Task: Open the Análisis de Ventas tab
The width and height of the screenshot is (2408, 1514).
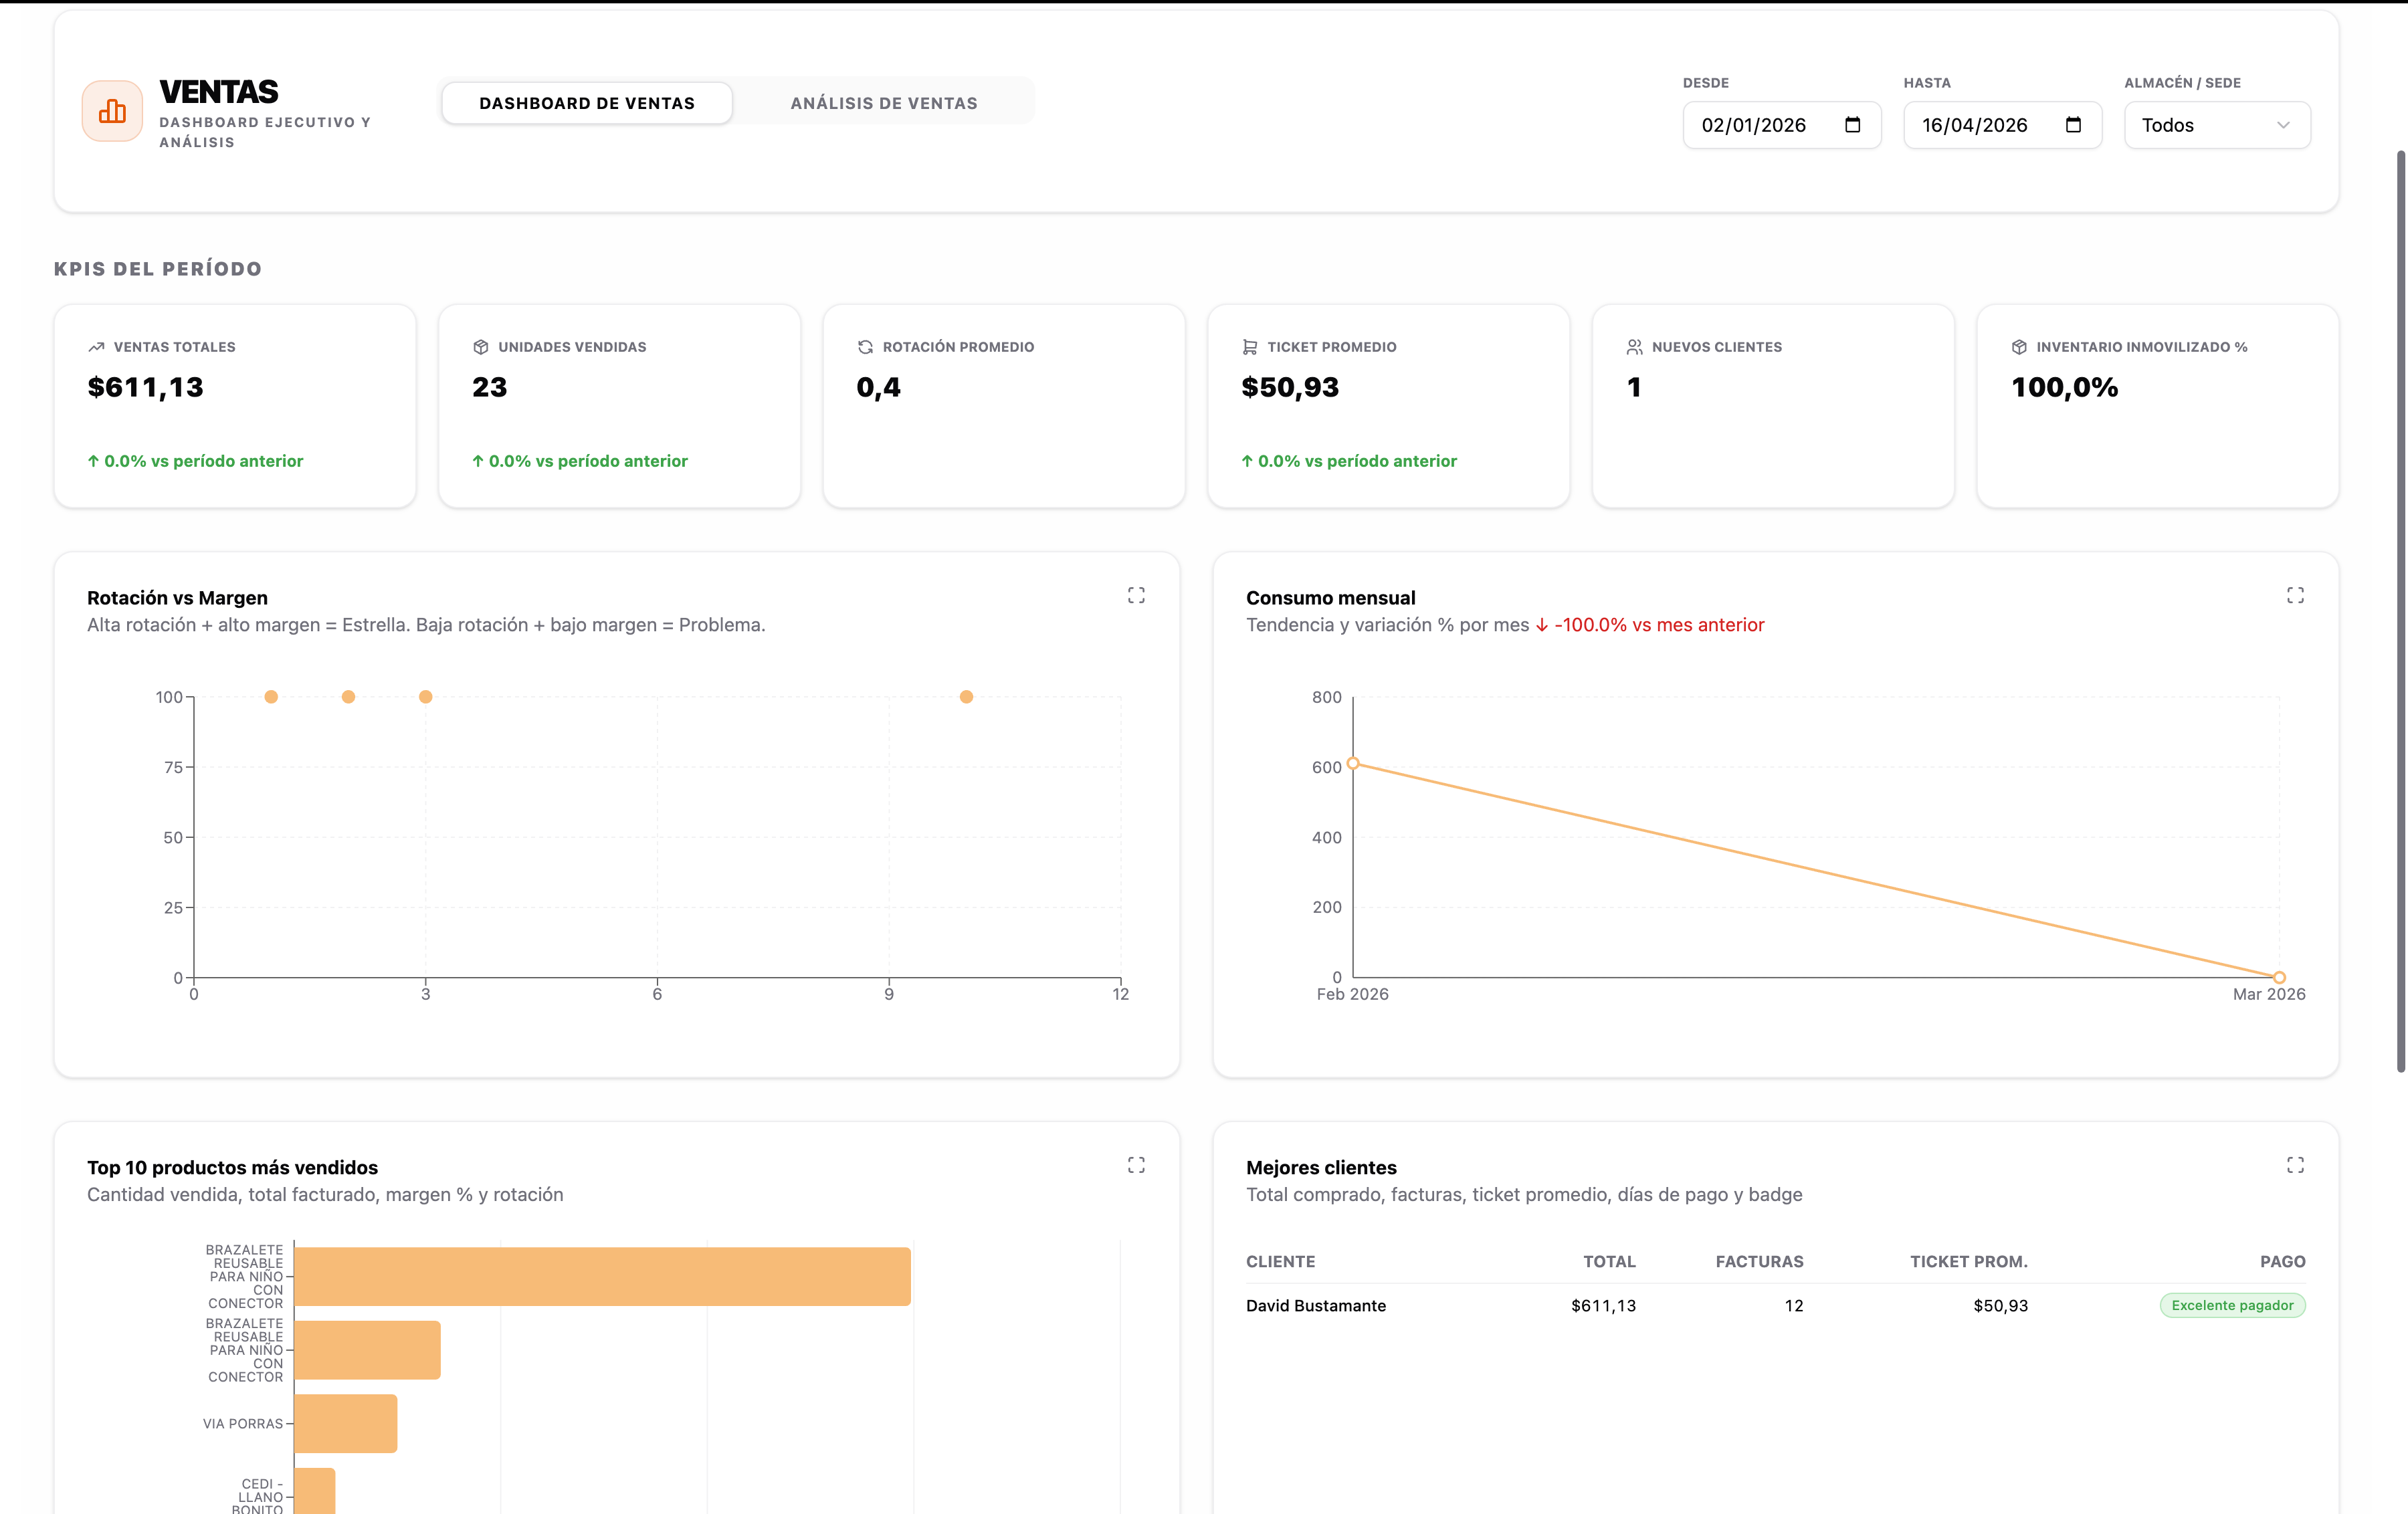Action: click(x=884, y=103)
